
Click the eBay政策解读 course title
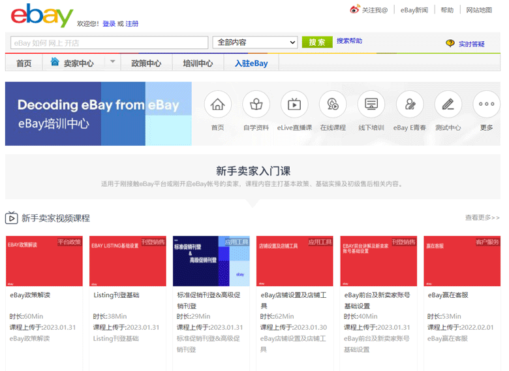click(30, 295)
